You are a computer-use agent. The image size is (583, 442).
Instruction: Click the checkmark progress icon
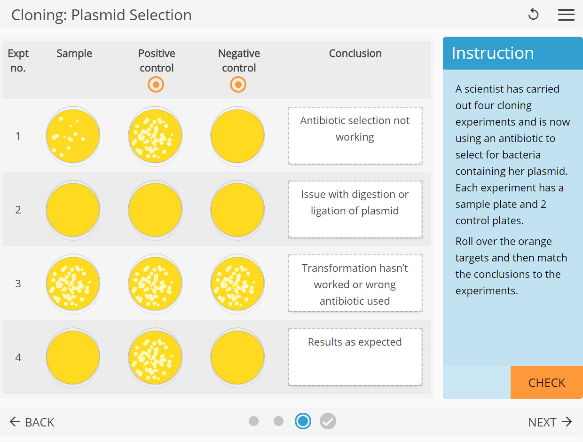coord(328,421)
